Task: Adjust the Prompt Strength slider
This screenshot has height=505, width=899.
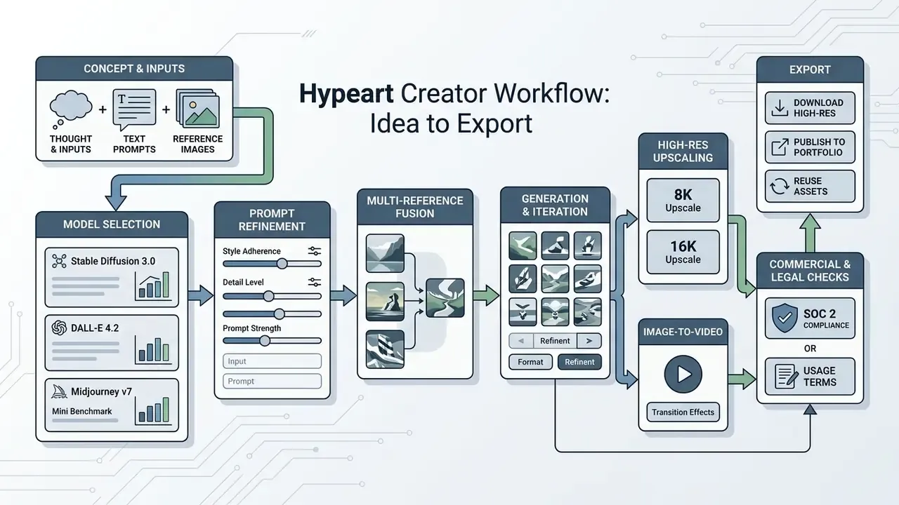Action: [x=272, y=341]
